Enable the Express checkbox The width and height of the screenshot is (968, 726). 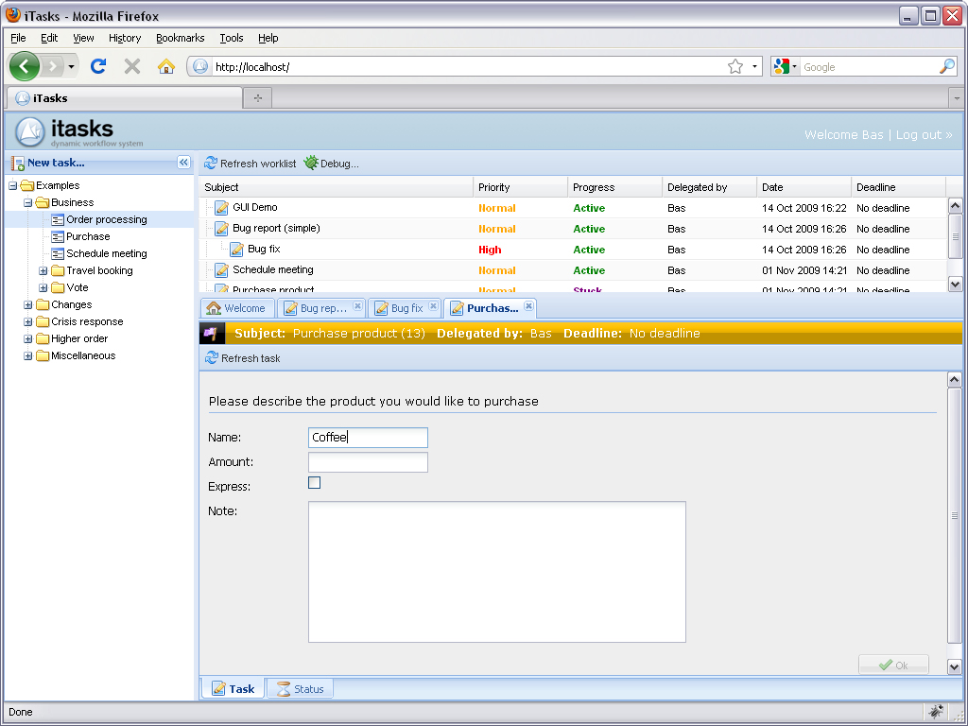point(315,483)
